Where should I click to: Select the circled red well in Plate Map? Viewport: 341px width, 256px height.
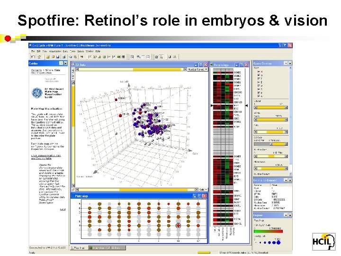(x=179, y=226)
